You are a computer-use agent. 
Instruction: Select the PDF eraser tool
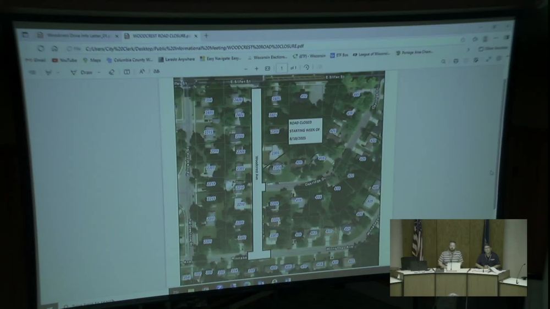pos(112,72)
